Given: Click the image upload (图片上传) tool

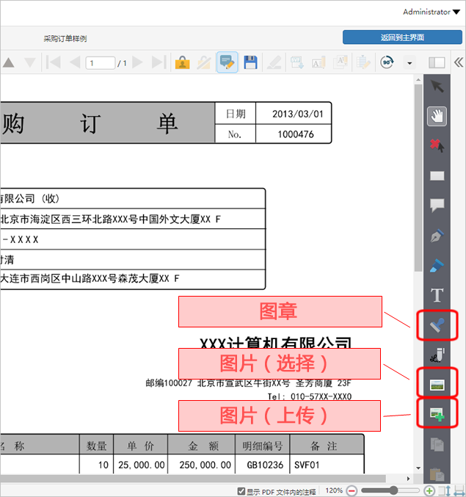Looking at the screenshot, I should [x=437, y=414].
